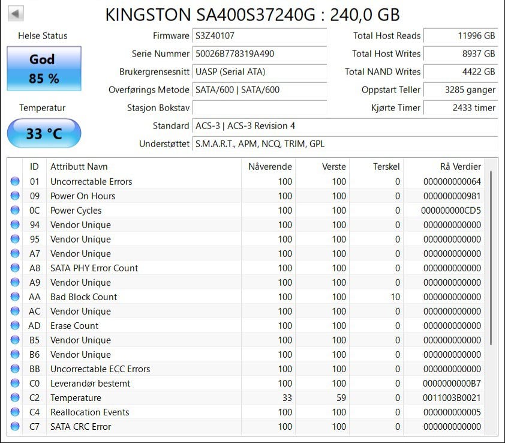Click the status dot for attribute ID B6
This screenshot has height=443, width=505.
point(15,354)
